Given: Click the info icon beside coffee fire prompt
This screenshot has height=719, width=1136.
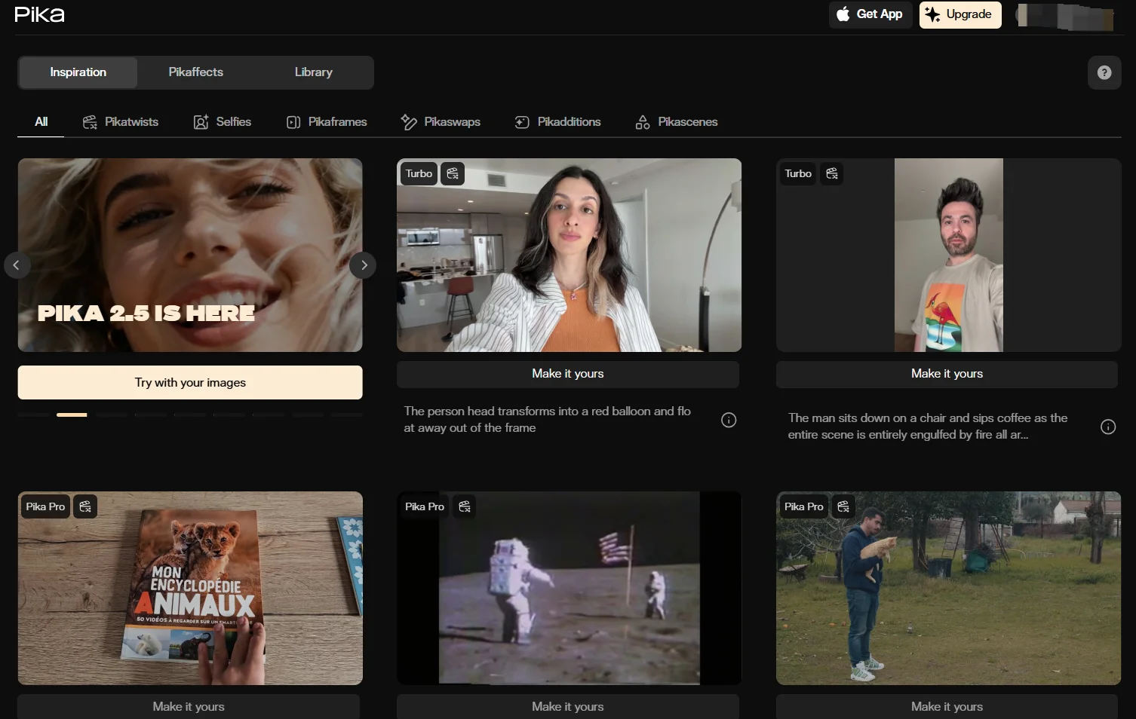Looking at the screenshot, I should pyautogui.click(x=1108, y=427).
